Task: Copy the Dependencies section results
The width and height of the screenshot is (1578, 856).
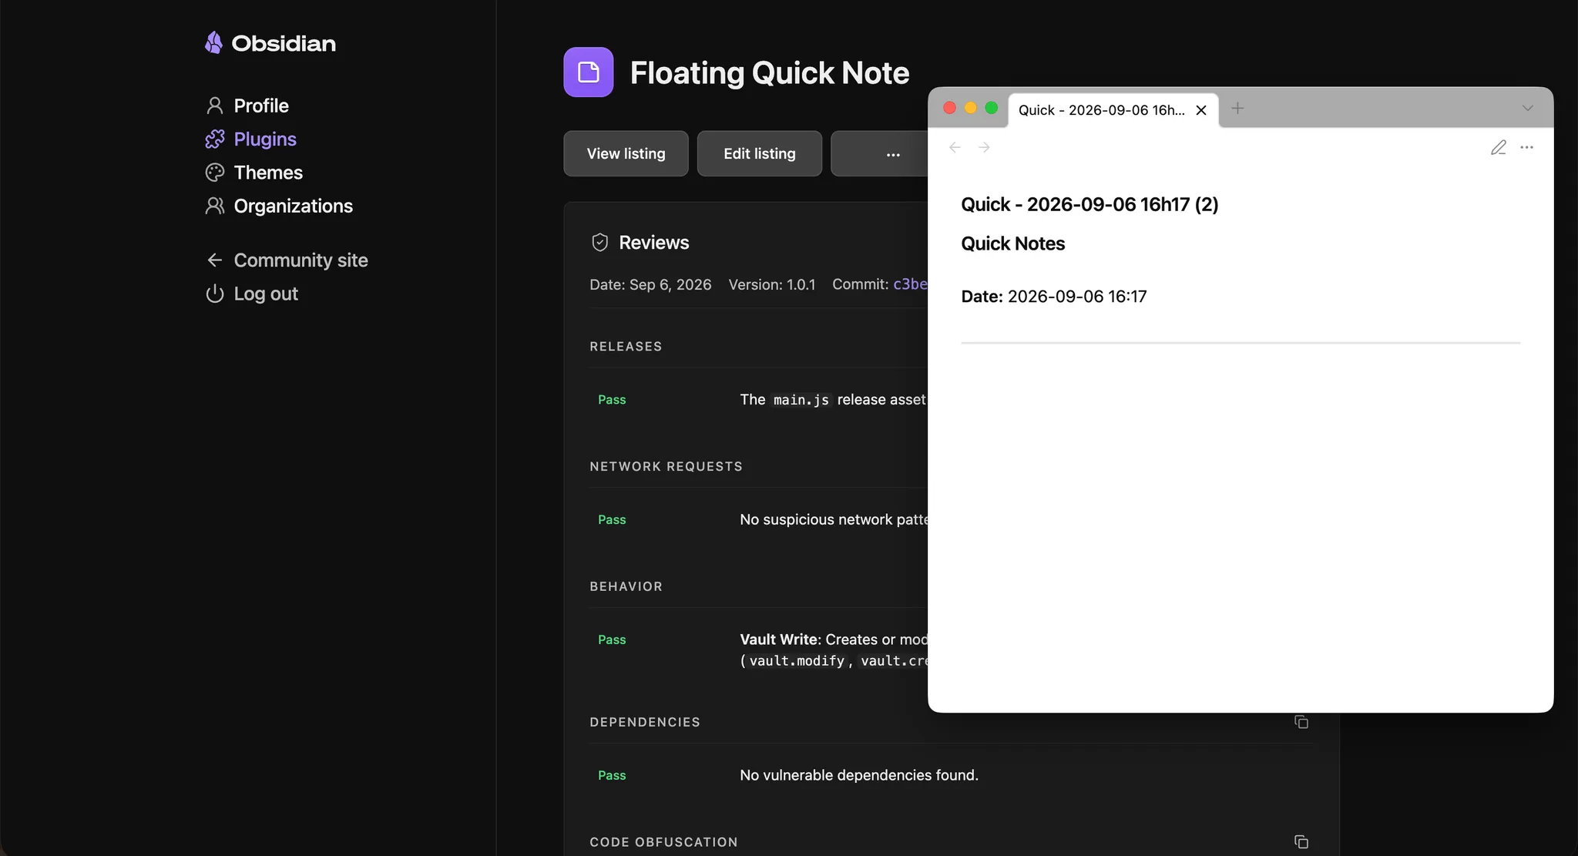Action: [x=1301, y=722]
